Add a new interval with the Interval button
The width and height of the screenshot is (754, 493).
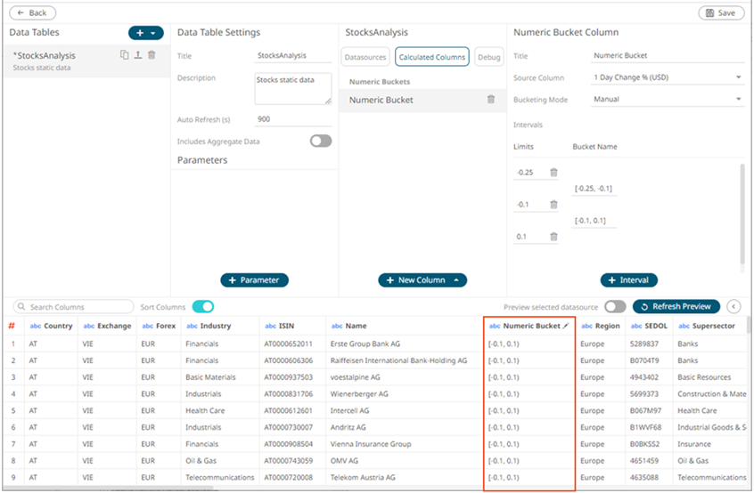tap(628, 280)
